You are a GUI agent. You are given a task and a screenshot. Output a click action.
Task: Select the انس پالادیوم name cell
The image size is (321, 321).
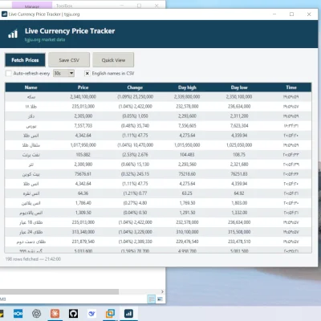pos(31,213)
